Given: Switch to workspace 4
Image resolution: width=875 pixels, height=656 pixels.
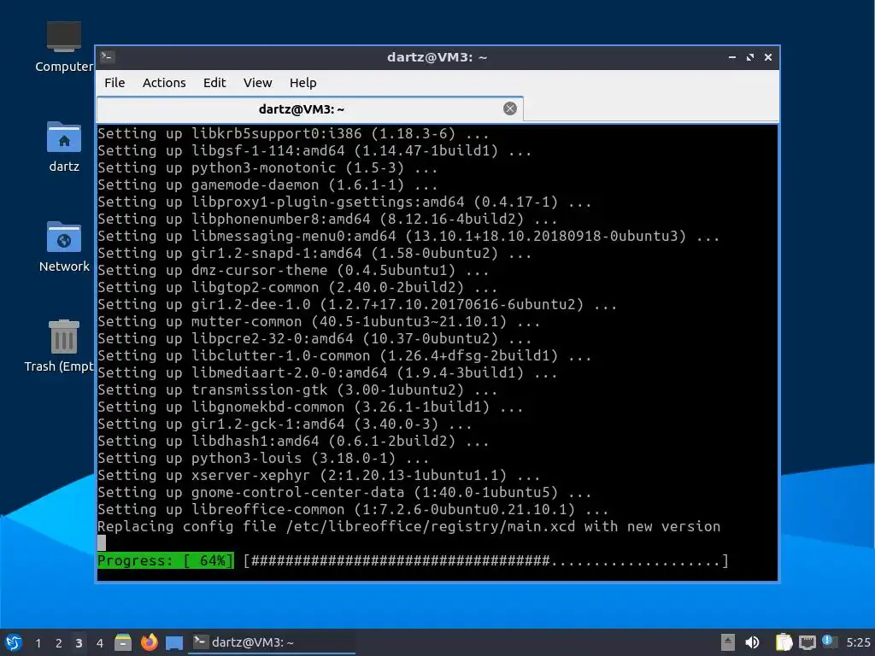Looking at the screenshot, I should (x=99, y=643).
